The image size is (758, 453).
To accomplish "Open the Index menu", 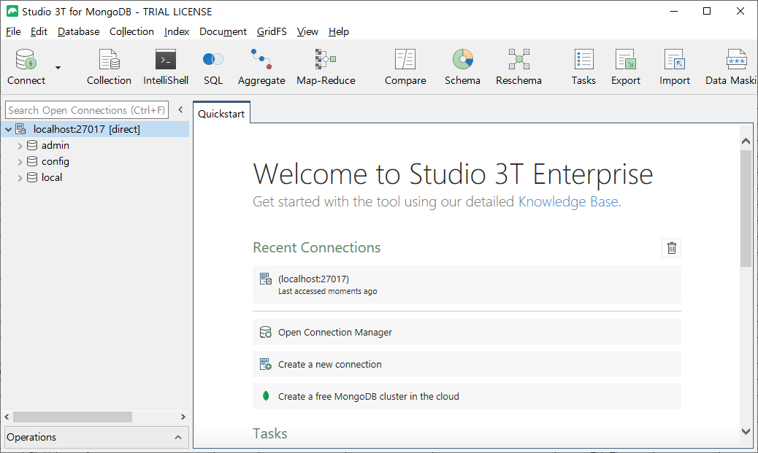I will (177, 31).
